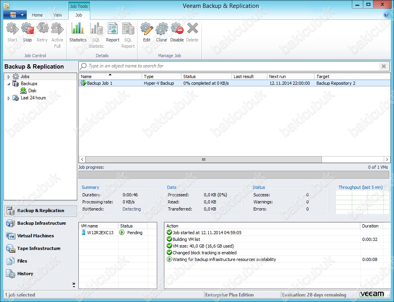
Task: Select the Job ribbon tab
Action: [79, 15]
